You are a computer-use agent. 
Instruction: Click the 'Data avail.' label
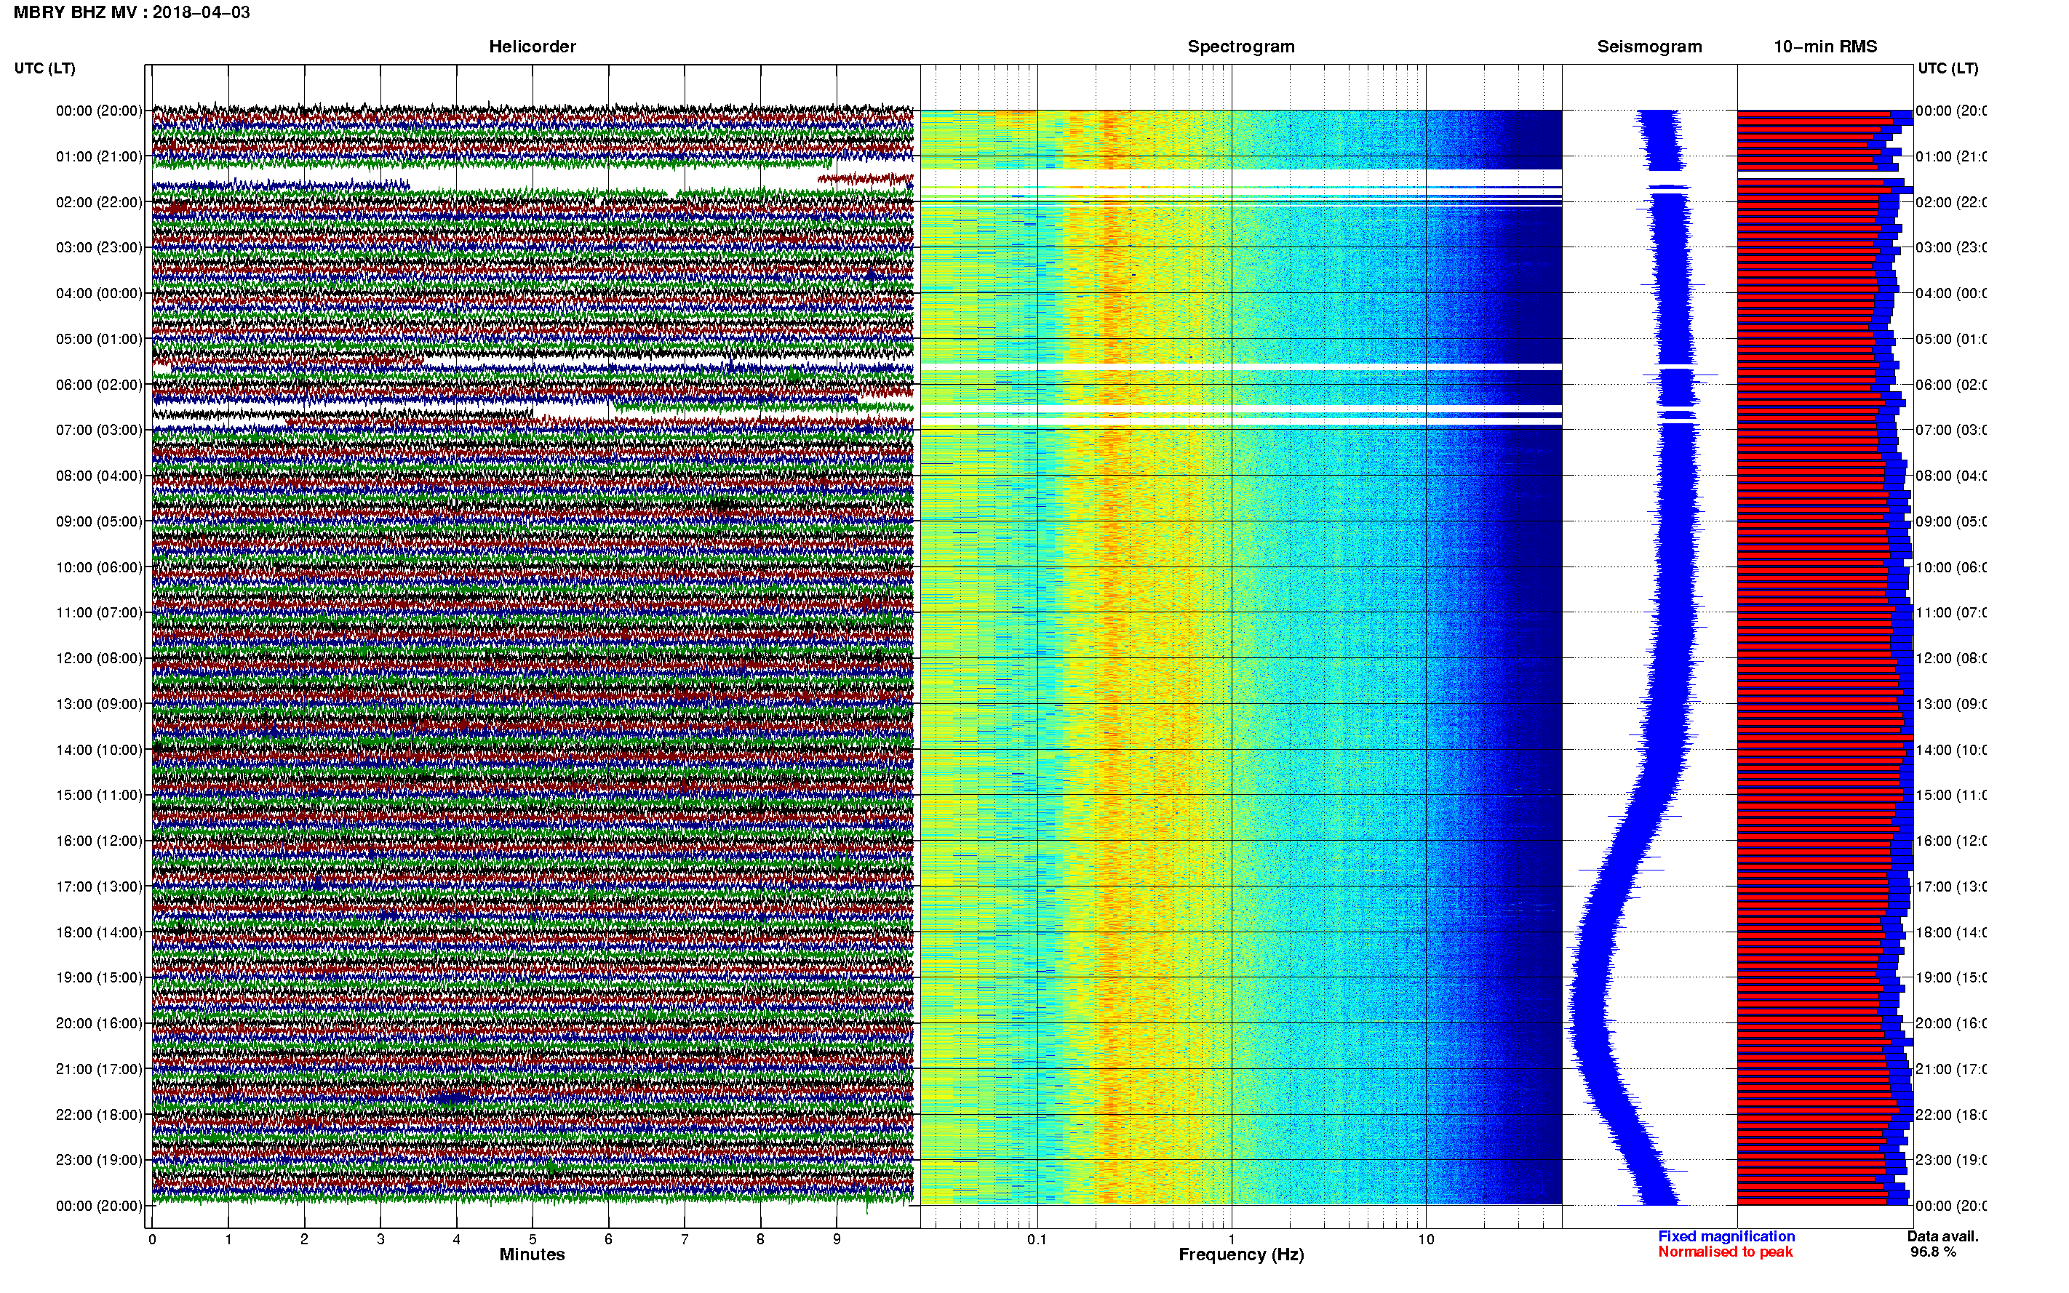click(1942, 1236)
